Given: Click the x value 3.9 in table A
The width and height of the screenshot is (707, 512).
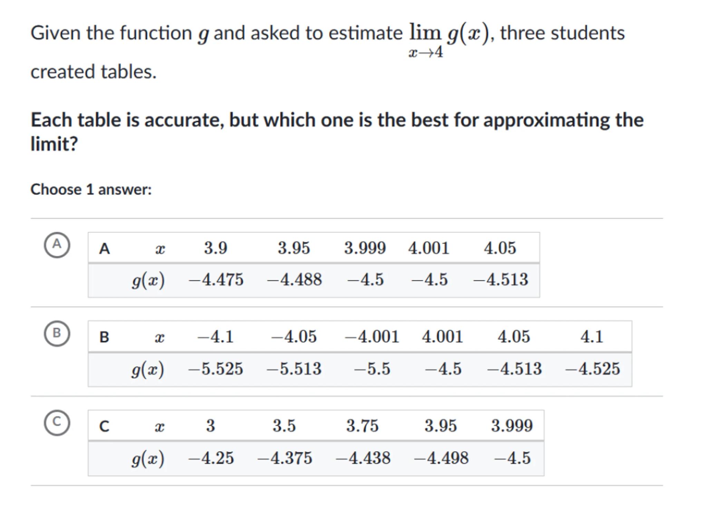Looking at the screenshot, I should [x=215, y=248].
